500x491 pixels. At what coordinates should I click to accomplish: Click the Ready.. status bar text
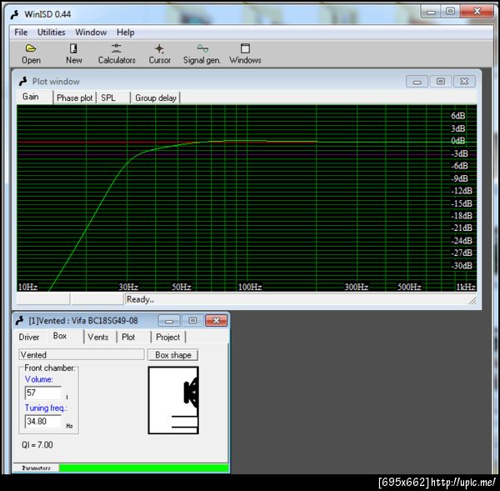(140, 299)
